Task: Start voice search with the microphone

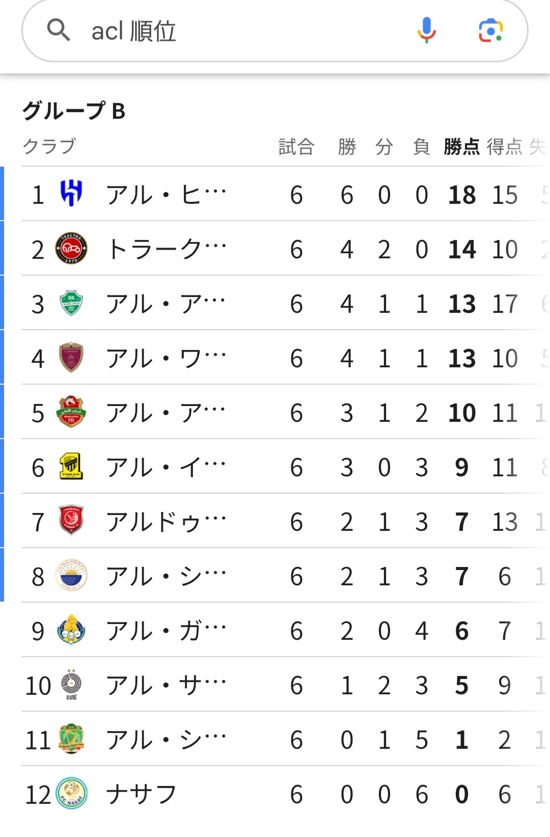Action: click(x=426, y=31)
